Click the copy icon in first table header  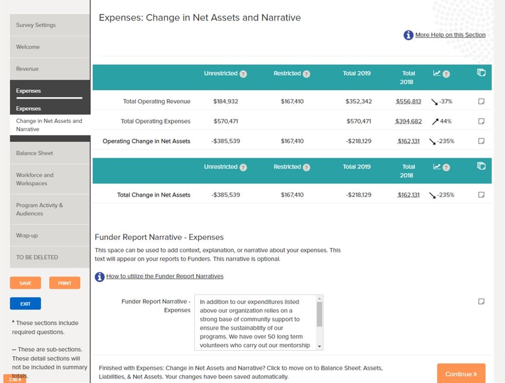481,73
